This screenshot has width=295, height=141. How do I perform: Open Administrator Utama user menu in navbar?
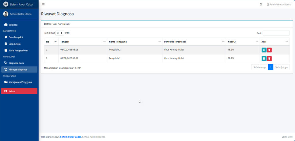pos(279,4)
